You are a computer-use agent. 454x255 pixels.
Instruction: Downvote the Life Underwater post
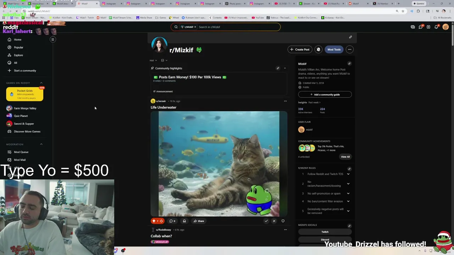click(x=161, y=221)
